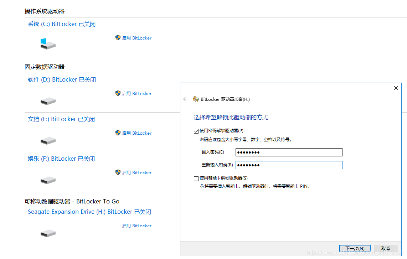This screenshot has height=259, width=407.
Task: Expand Seagate Expansion Drive (H:) BitLocker 已关闭 heading
Action: 89,212
